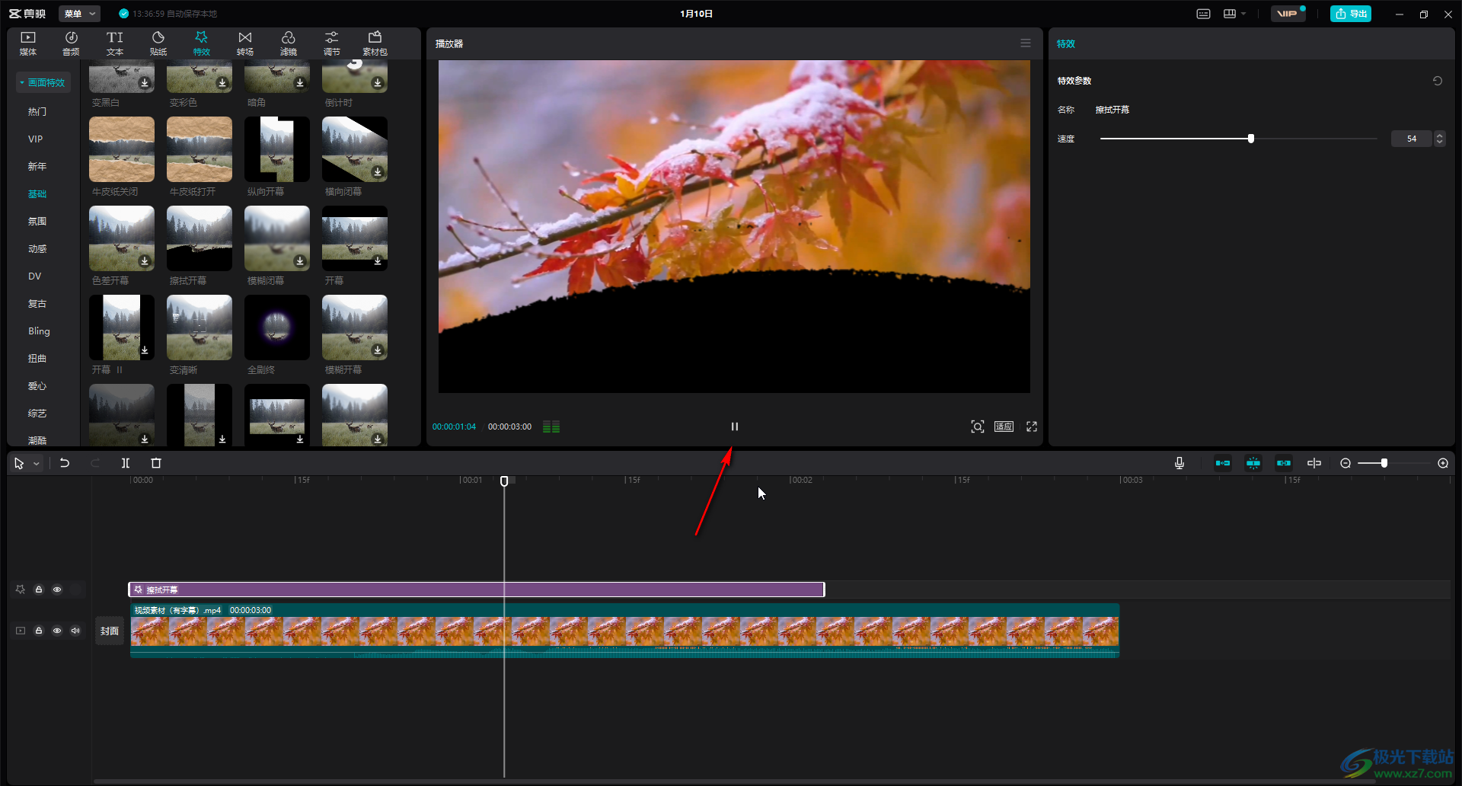
Task: Open the 转场 transitions tab
Action: tap(245, 43)
